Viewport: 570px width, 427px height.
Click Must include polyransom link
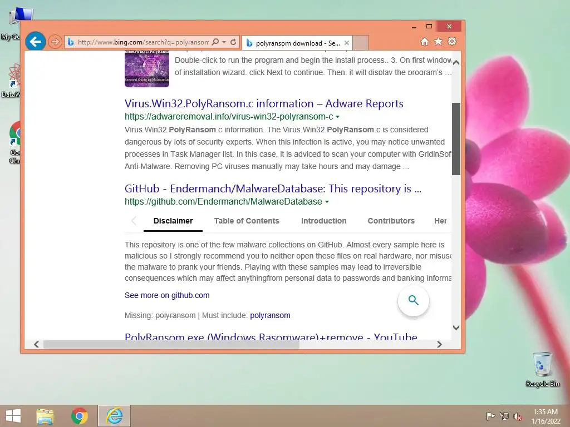pyautogui.click(x=270, y=315)
